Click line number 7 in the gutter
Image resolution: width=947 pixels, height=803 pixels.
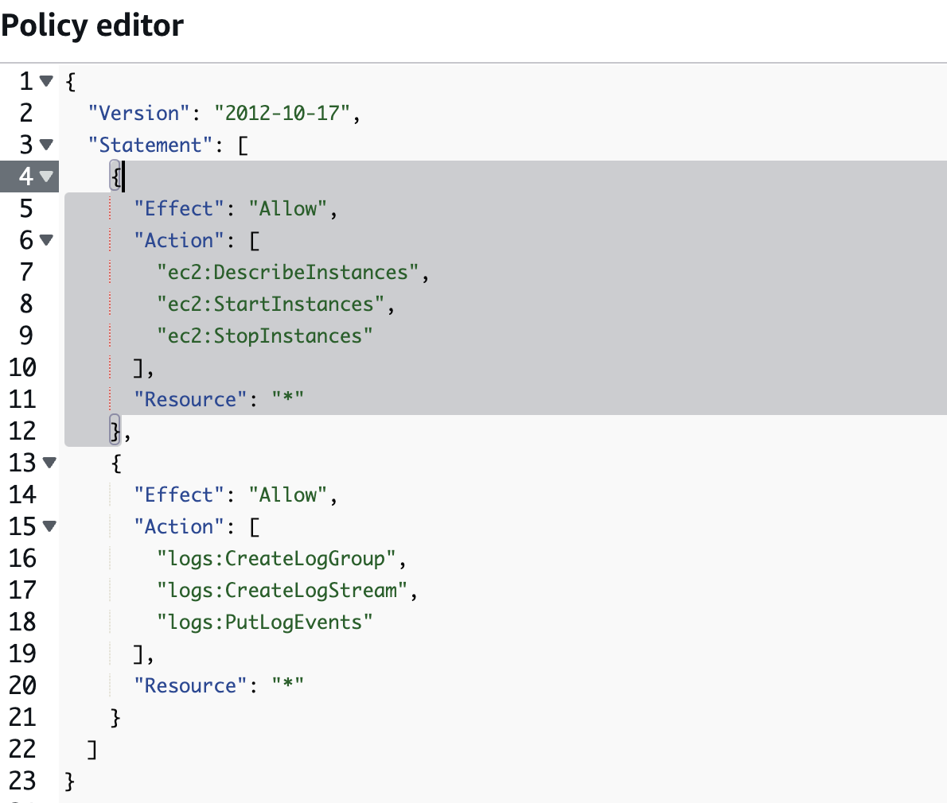[26, 272]
